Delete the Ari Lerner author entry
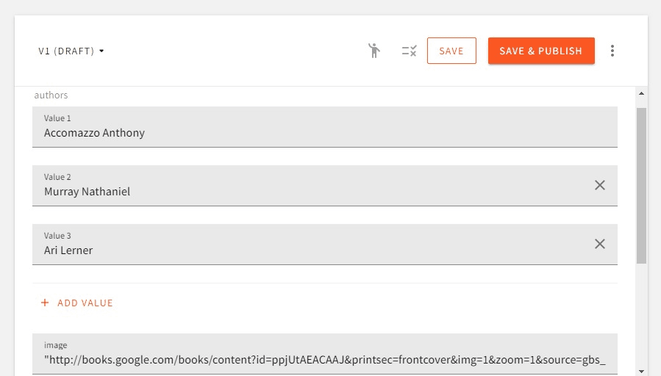This screenshot has height=376, width=661. tap(600, 244)
